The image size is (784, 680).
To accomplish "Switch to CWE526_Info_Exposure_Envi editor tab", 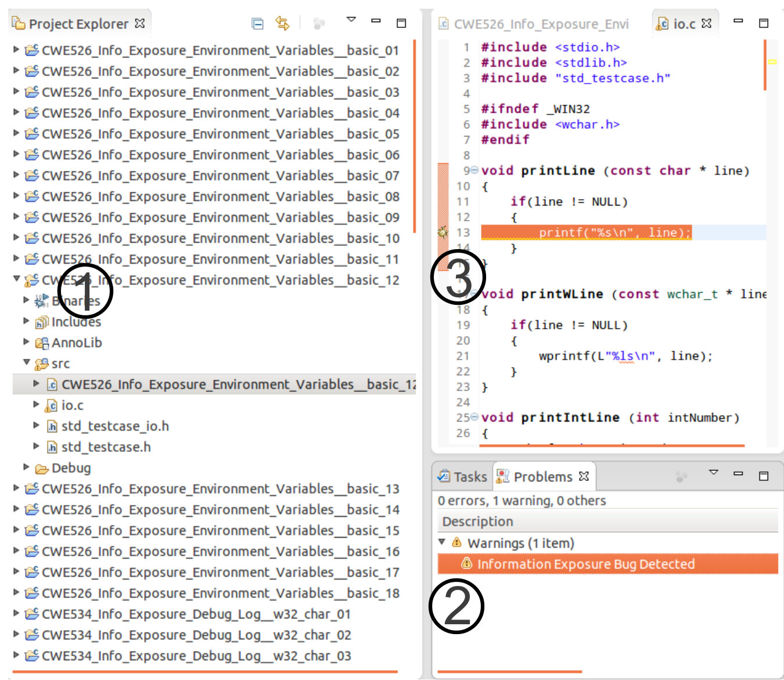I will pyautogui.click(x=534, y=24).
